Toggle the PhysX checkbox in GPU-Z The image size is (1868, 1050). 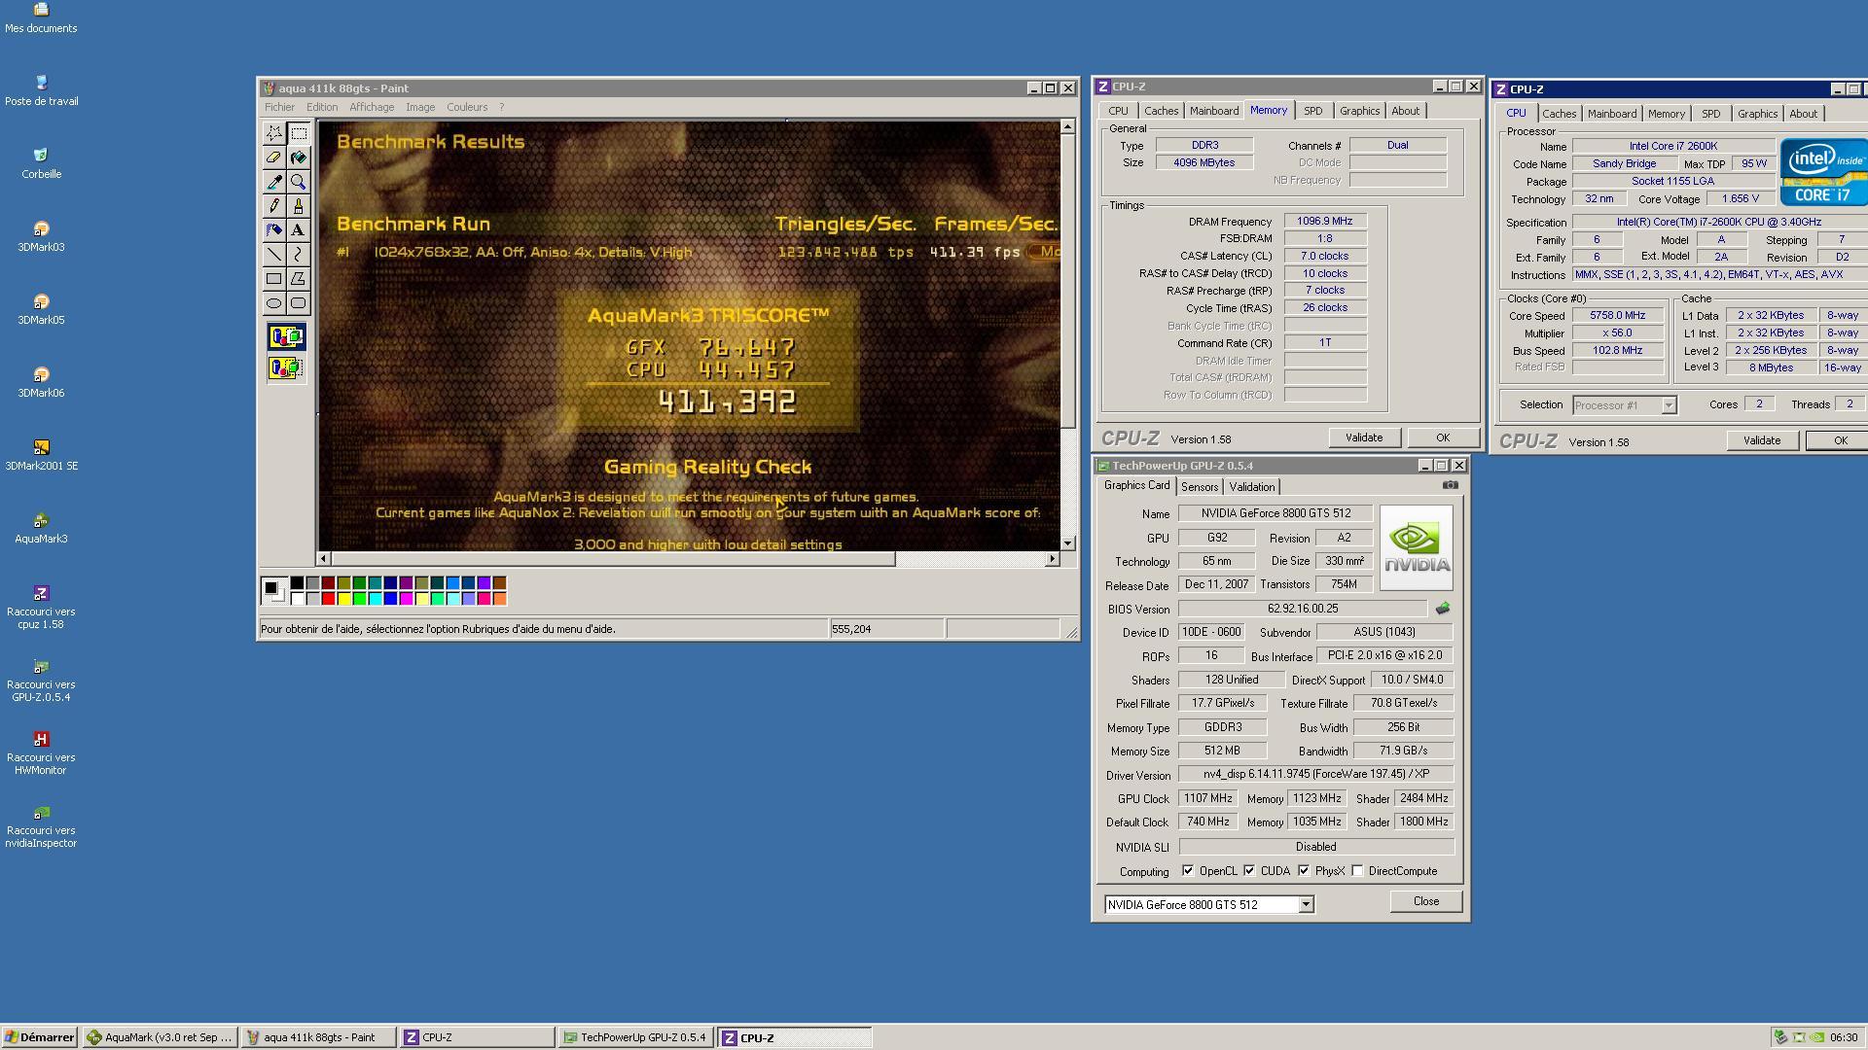[x=1304, y=871]
